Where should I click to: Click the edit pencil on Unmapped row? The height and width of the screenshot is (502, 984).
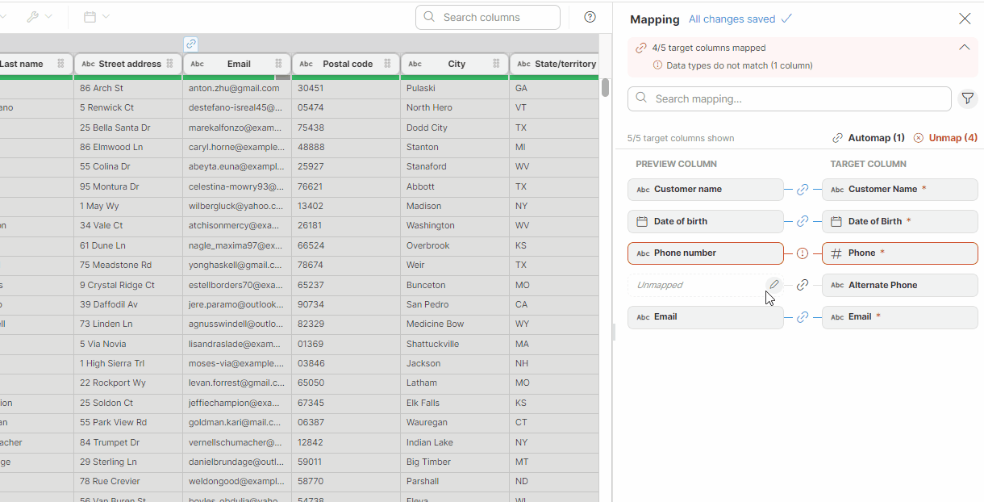(773, 285)
